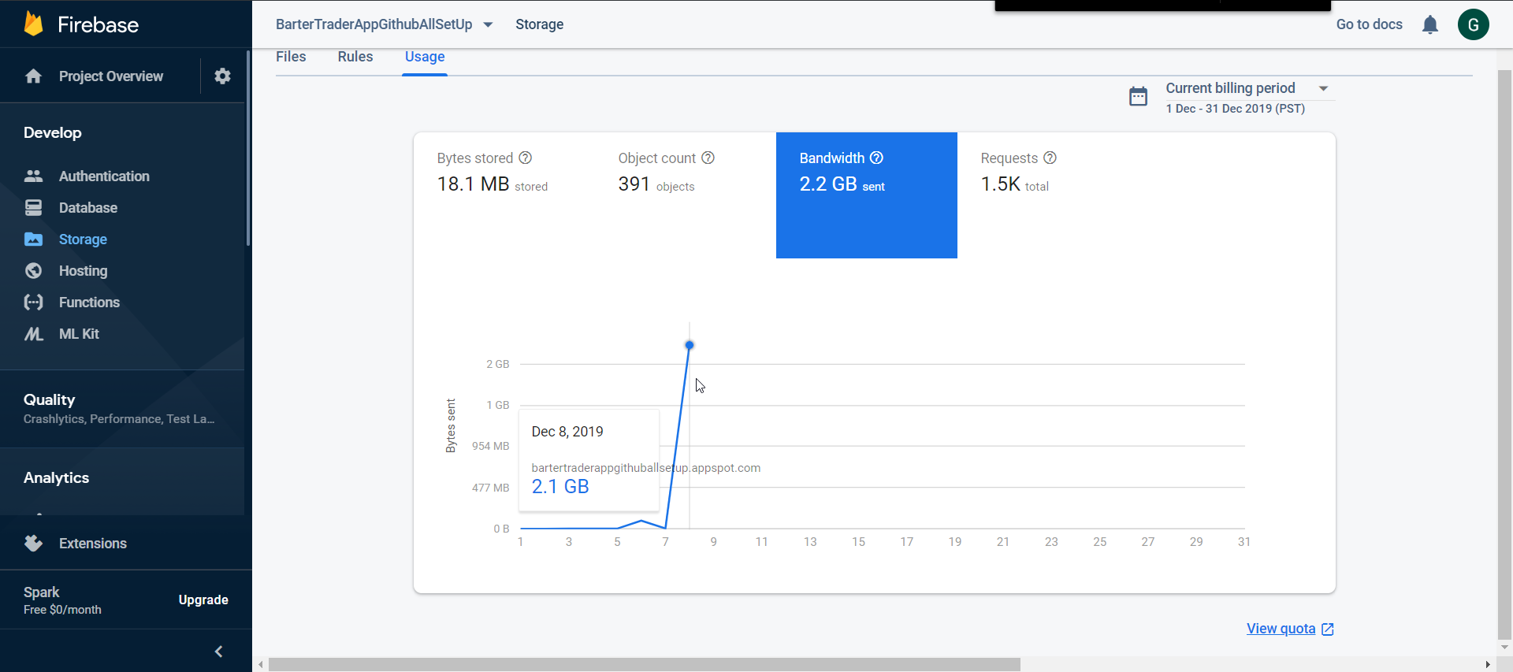Open Project Overview home icon
Viewport: 1513px width, 672px height.
pyautogui.click(x=33, y=76)
